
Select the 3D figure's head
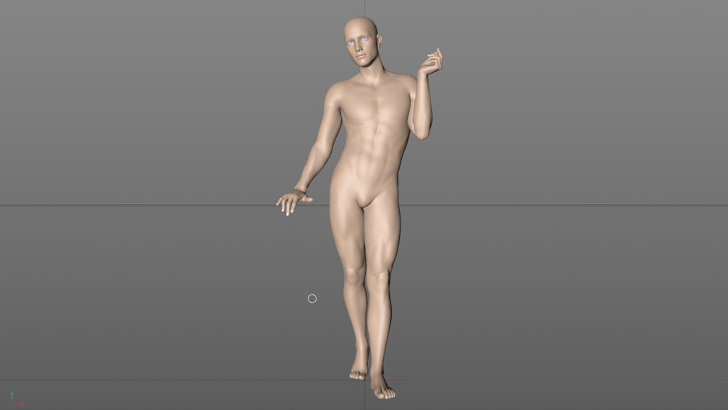pyautogui.click(x=362, y=42)
